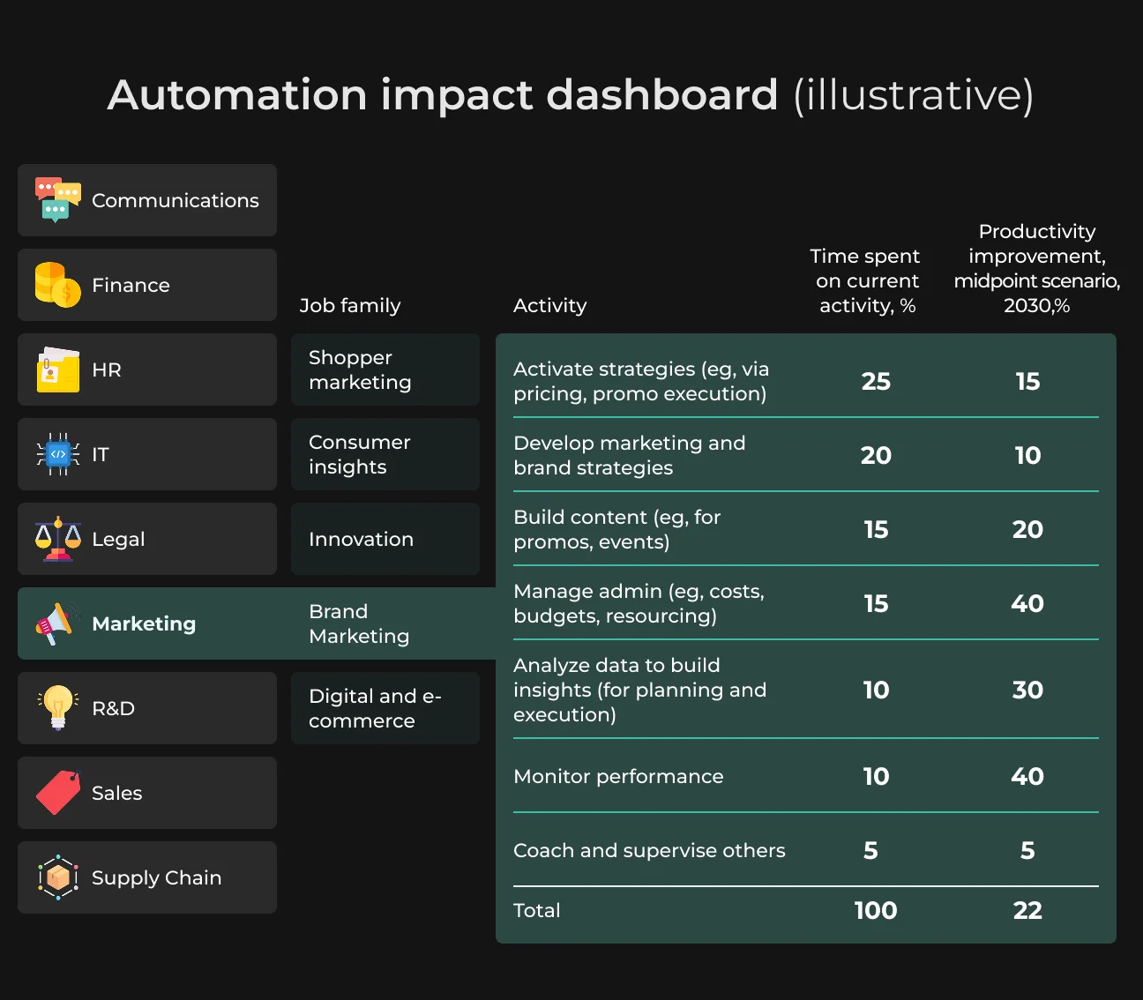
Task: Select the Supply Chain function tab
Action: click(x=147, y=877)
